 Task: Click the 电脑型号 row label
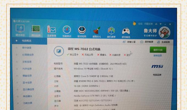coord(58,64)
